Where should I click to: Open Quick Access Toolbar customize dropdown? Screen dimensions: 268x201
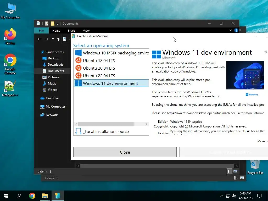[57, 24]
